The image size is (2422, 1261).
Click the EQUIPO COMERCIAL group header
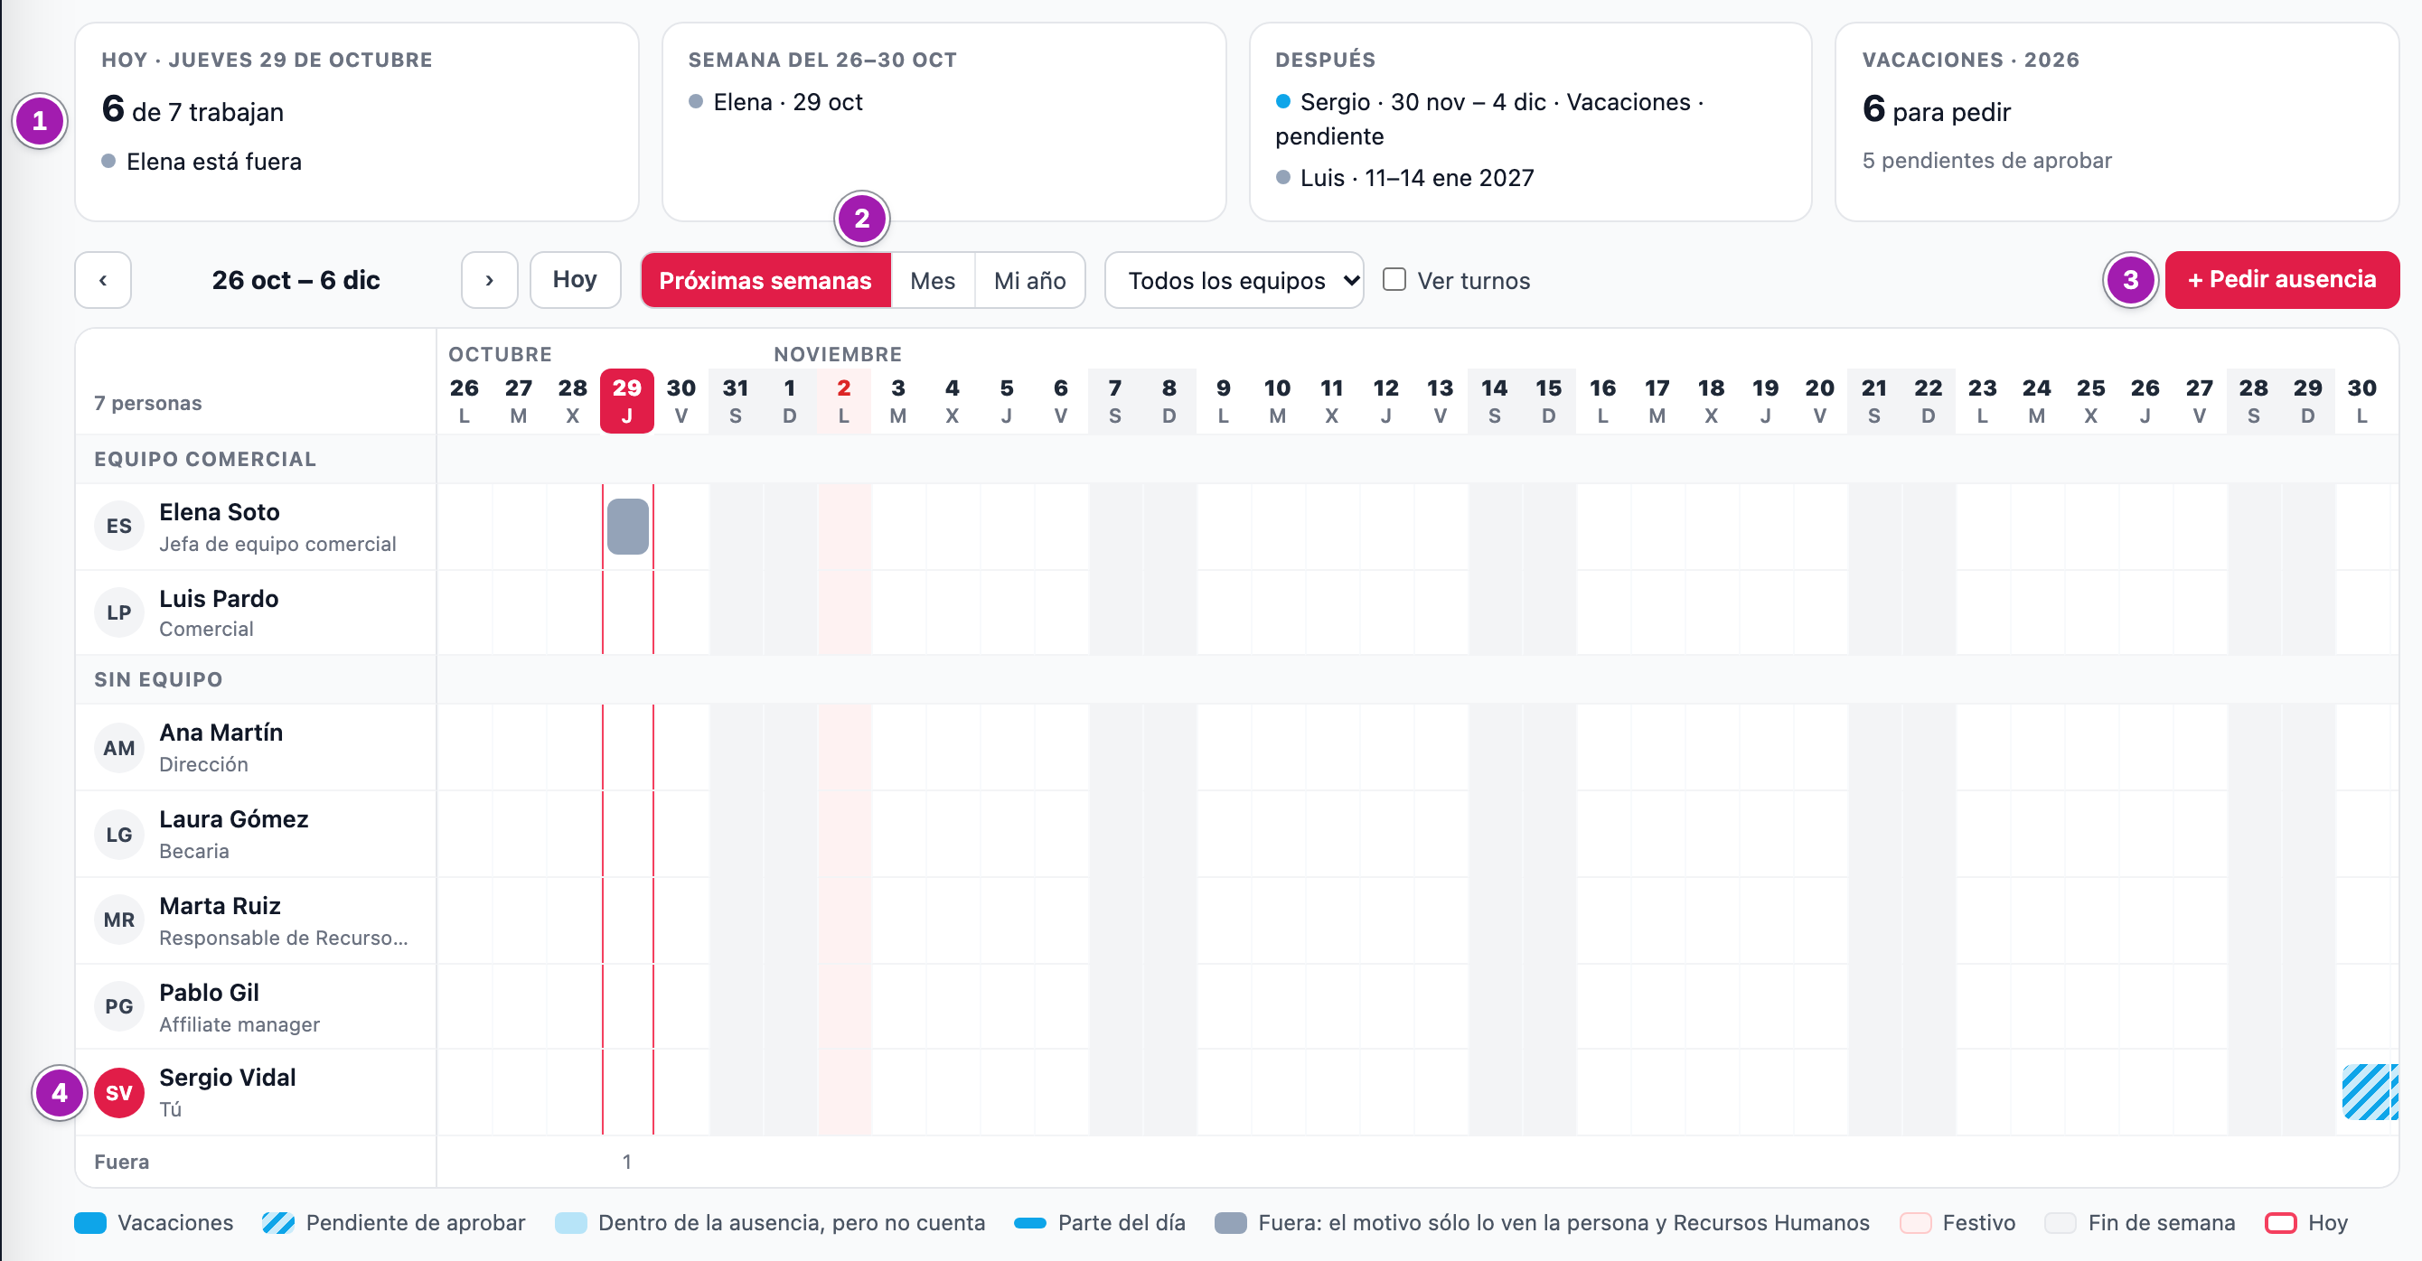coord(205,459)
